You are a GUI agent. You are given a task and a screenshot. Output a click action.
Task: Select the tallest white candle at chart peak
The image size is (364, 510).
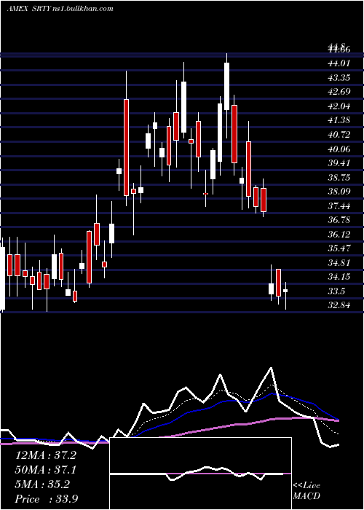[227, 86]
